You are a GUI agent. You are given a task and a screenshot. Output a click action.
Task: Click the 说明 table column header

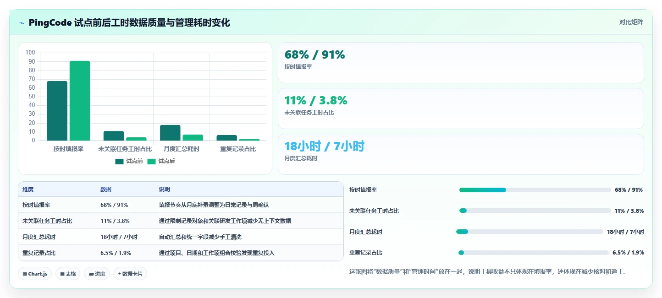[165, 190]
